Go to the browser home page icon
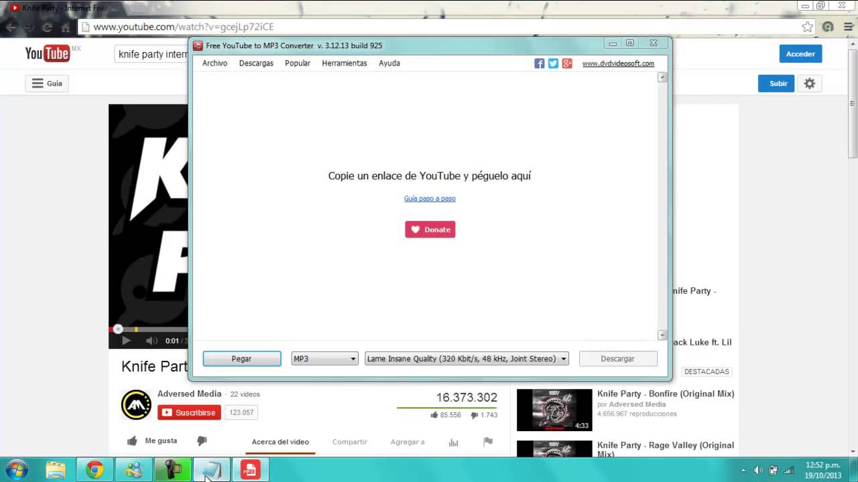The height and width of the screenshot is (482, 858). coord(66,27)
